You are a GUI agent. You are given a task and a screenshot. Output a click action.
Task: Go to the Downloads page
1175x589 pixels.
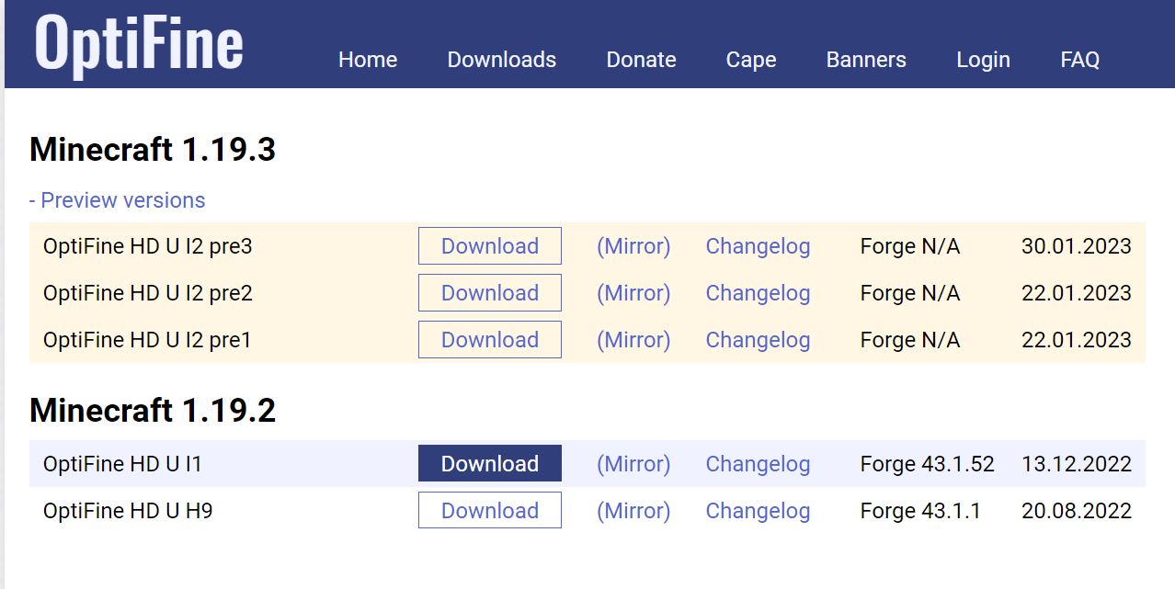pyautogui.click(x=501, y=60)
